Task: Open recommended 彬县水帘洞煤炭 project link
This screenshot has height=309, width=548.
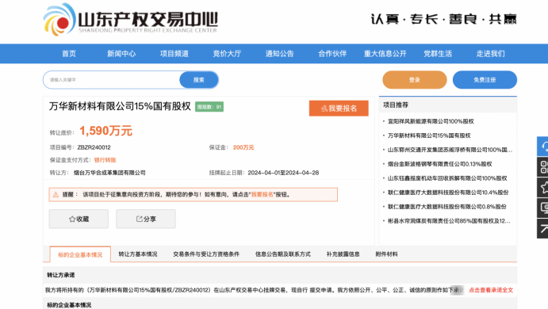Action: [x=449, y=221]
